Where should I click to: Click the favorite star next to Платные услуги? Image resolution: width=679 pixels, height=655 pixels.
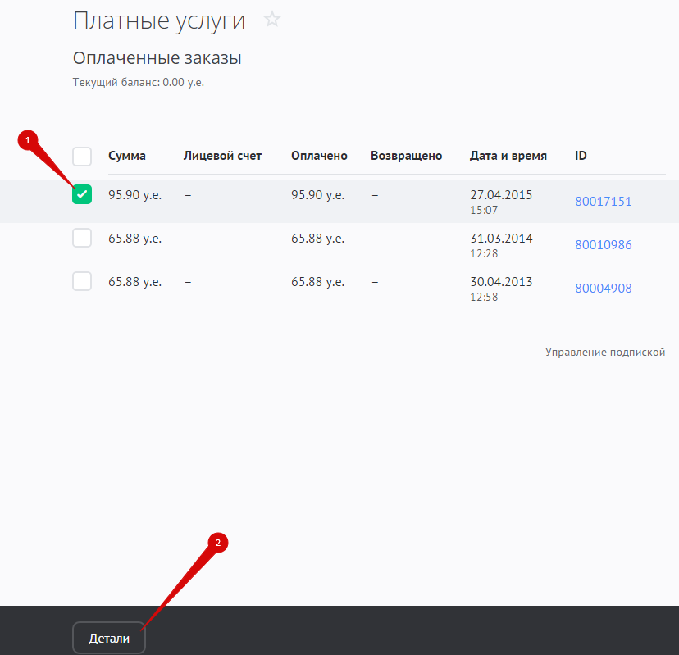pyautogui.click(x=272, y=20)
